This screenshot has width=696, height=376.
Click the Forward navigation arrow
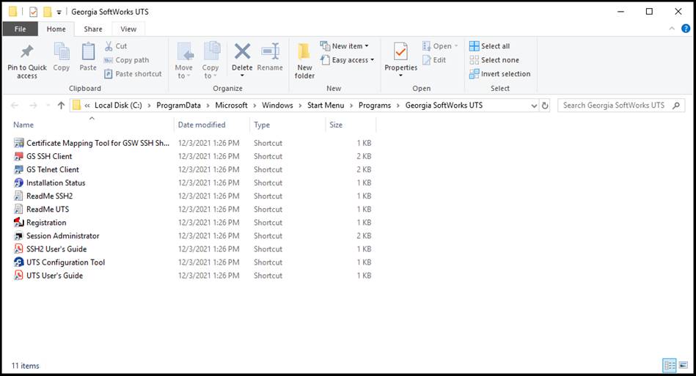pos(33,106)
